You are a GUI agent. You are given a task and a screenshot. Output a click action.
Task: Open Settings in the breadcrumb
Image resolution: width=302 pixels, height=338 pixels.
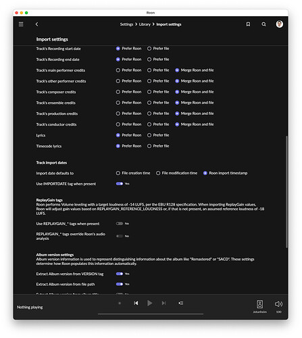tap(126, 24)
